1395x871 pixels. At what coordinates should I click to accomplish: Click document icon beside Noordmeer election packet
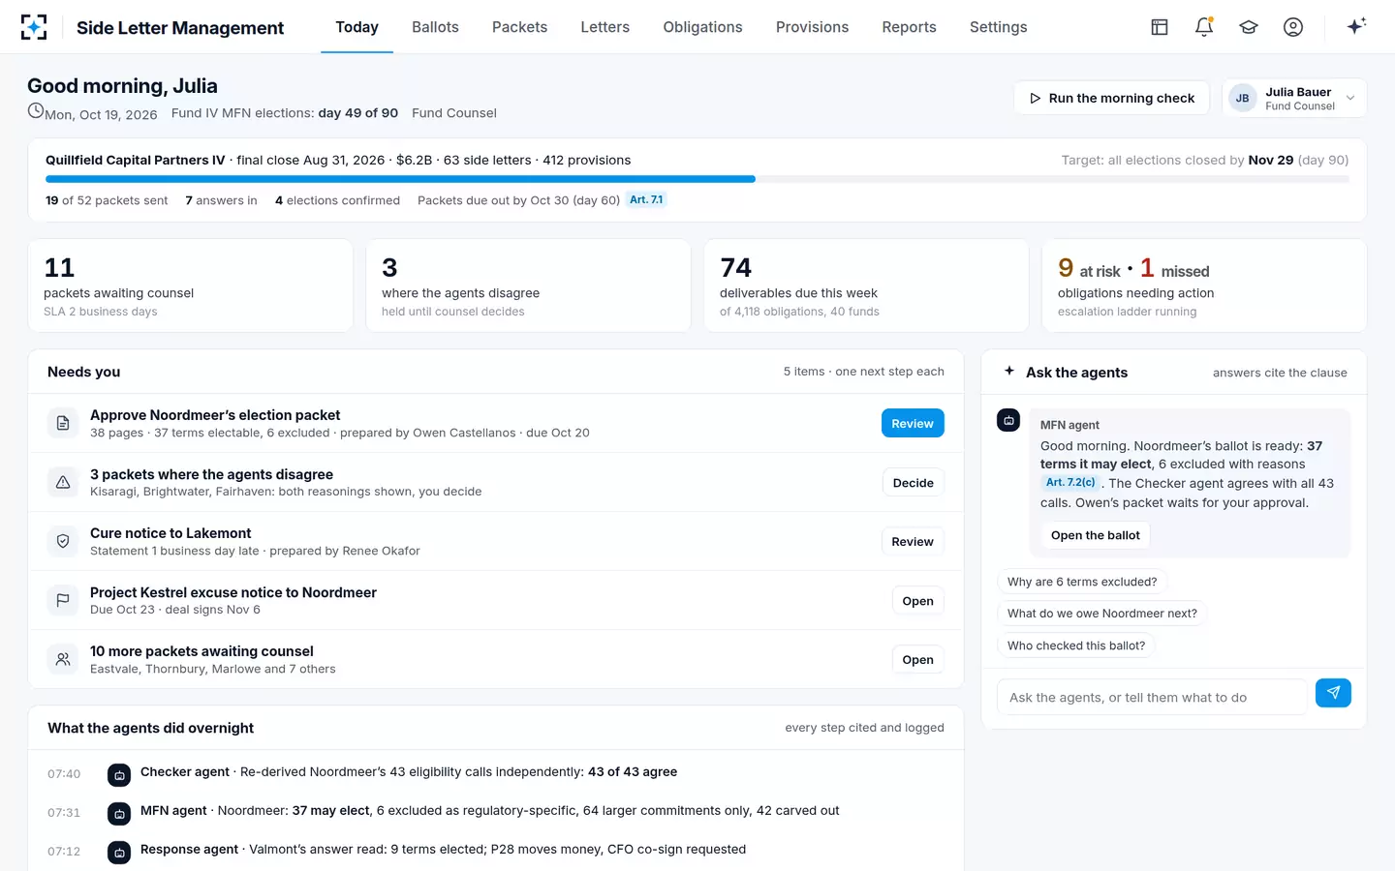coord(63,423)
